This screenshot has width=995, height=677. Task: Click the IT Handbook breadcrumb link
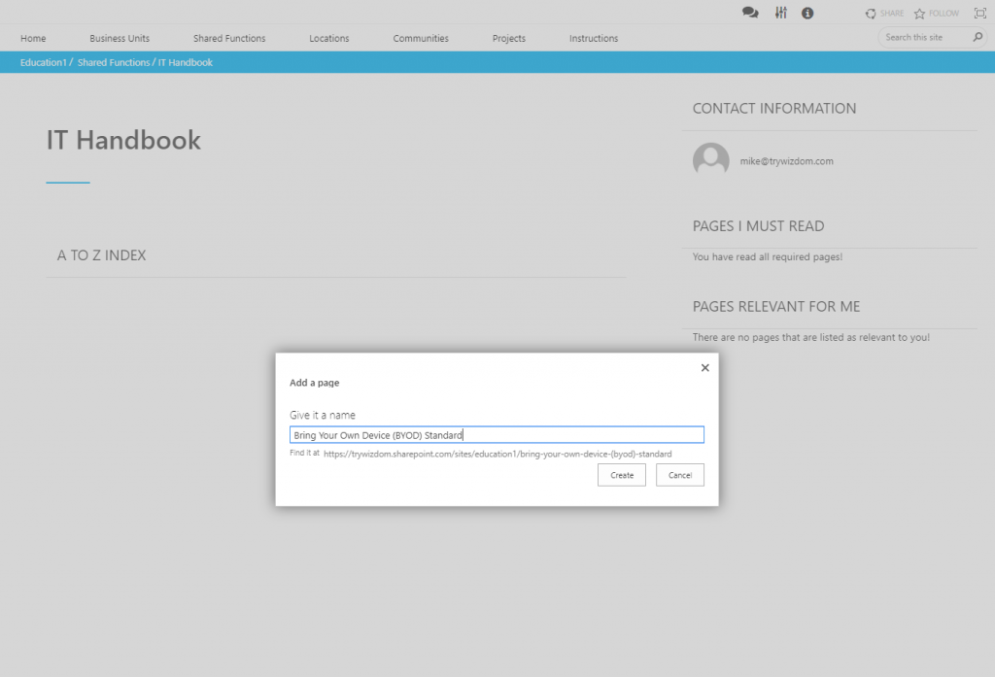tap(186, 62)
